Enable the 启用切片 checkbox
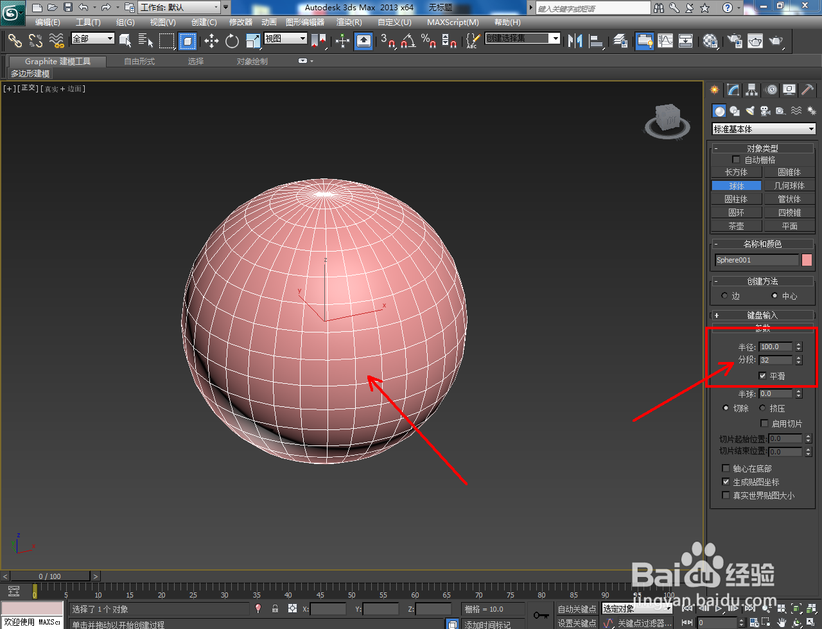 click(x=764, y=424)
